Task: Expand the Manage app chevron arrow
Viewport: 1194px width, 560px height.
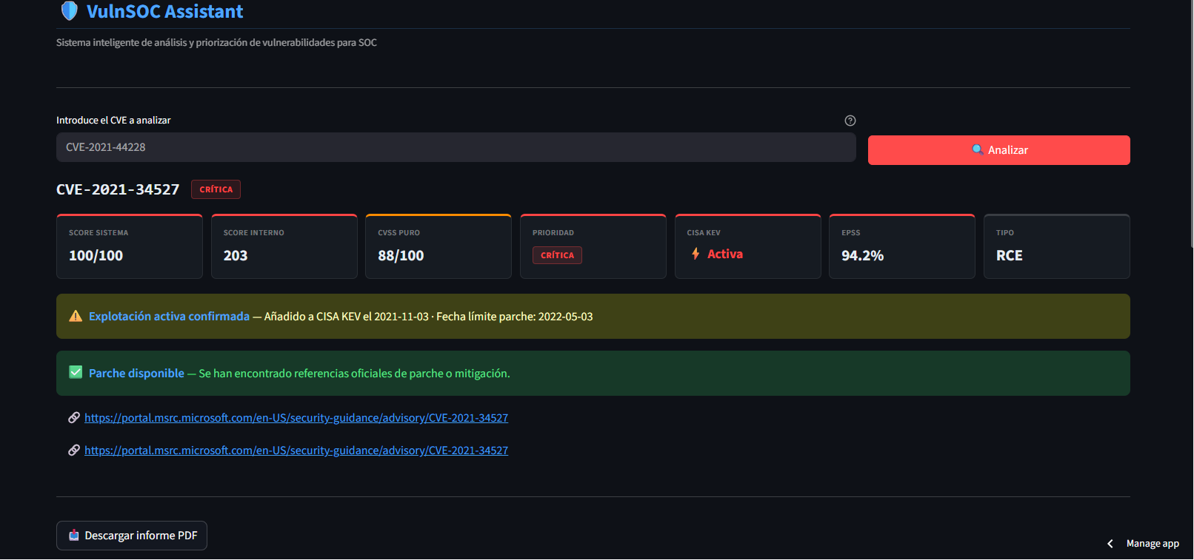Action: point(1110,544)
